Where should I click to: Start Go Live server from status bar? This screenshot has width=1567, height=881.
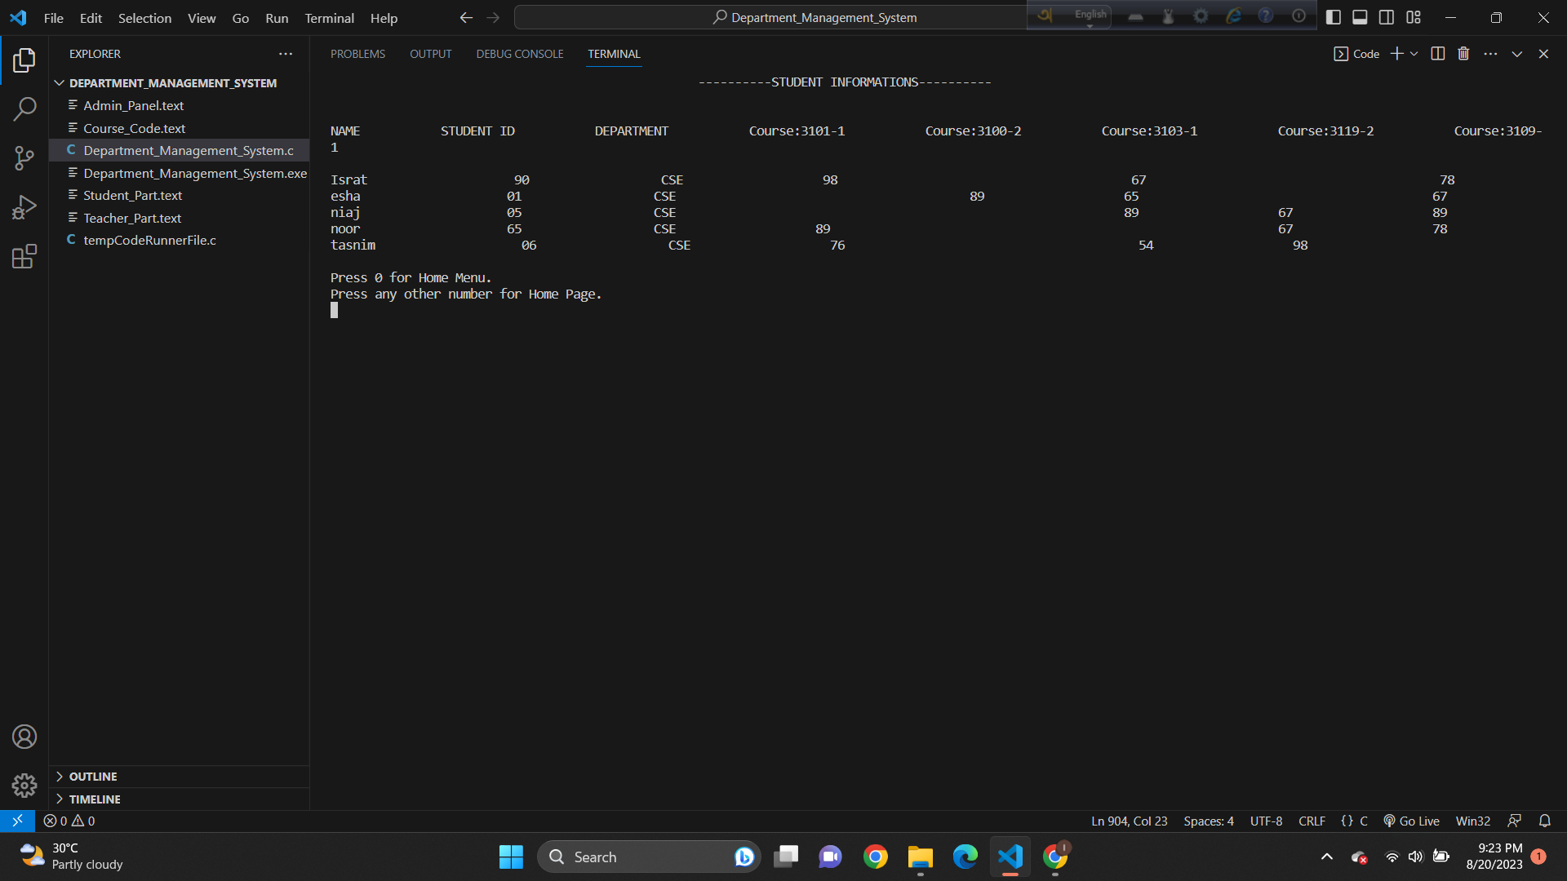(1410, 821)
